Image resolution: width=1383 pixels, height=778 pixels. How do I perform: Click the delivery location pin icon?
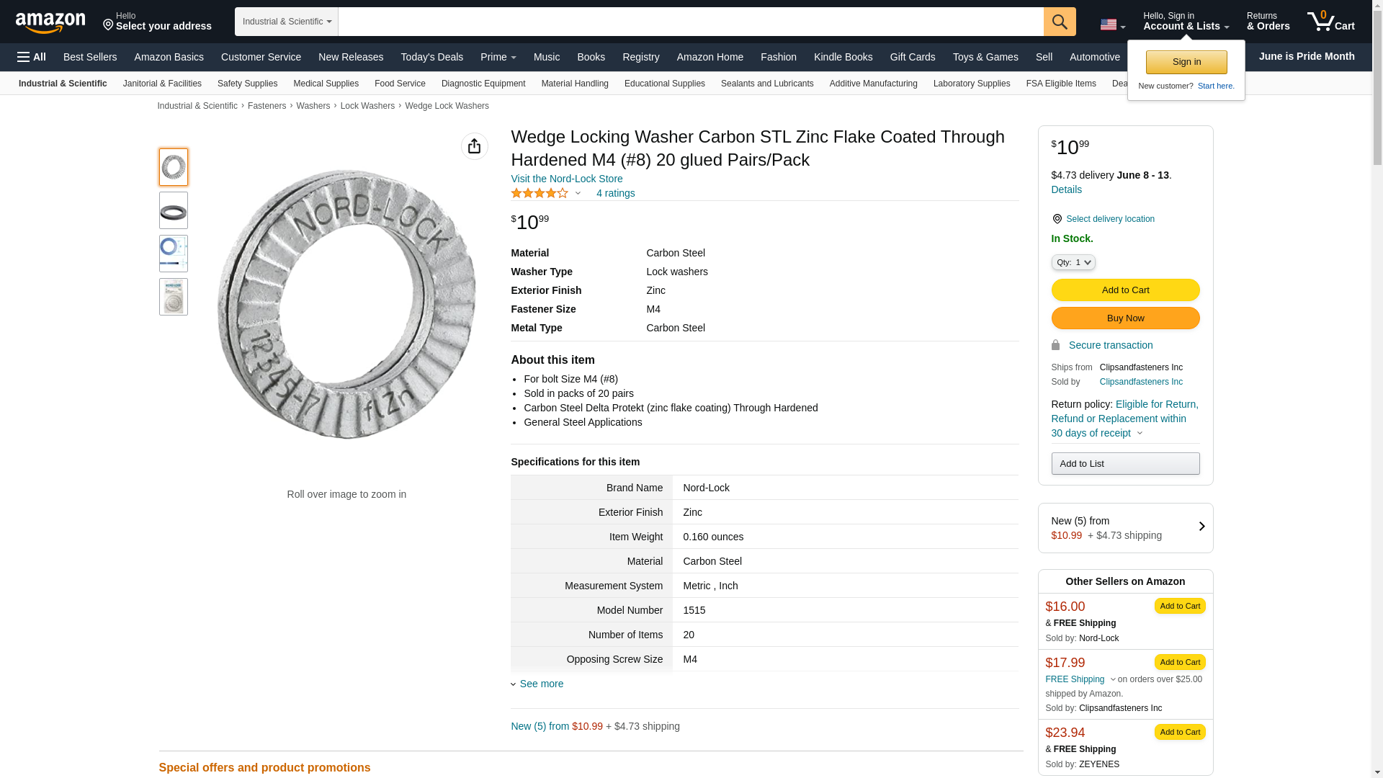coord(1057,219)
